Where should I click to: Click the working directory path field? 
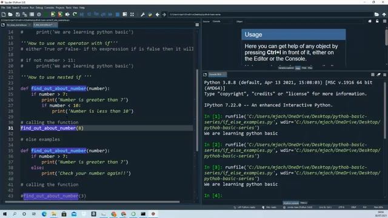271,15
